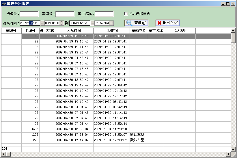Click the 查询 search button with magnifier

(136, 23)
